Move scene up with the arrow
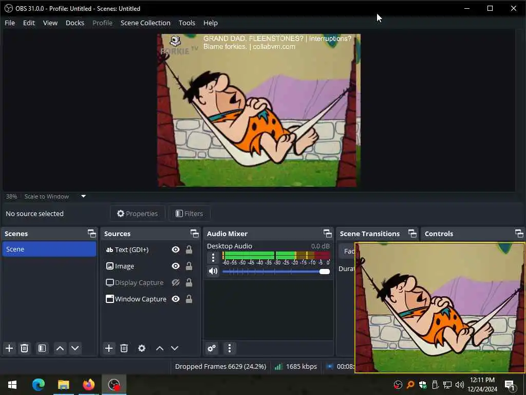 click(x=60, y=348)
